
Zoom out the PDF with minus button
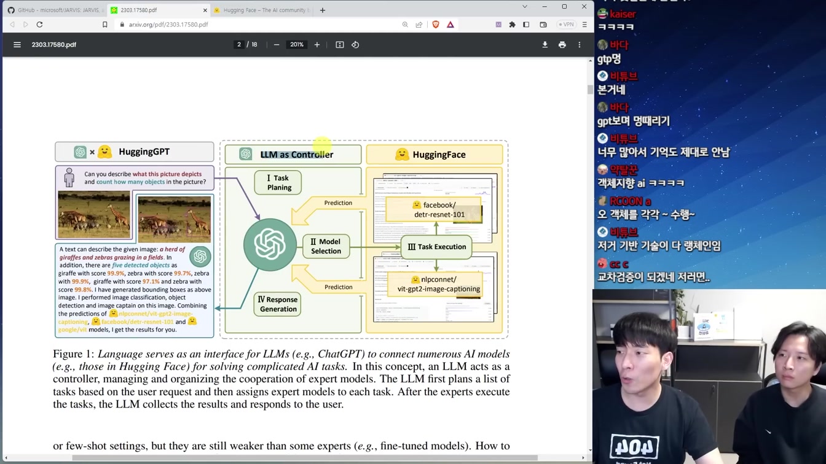pyautogui.click(x=277, y=45)
